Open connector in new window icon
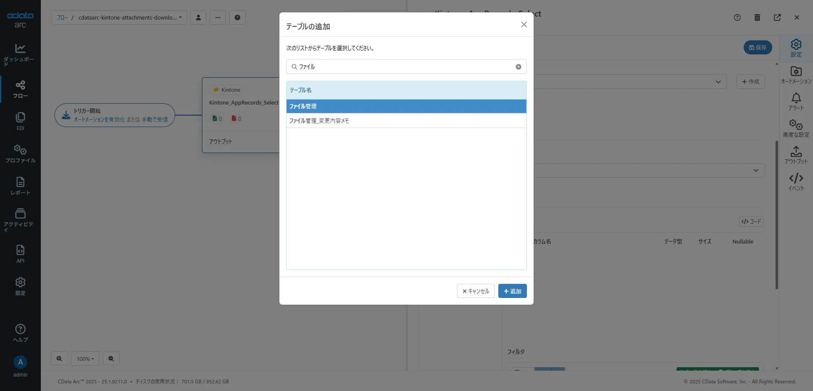 coord(777,17)
